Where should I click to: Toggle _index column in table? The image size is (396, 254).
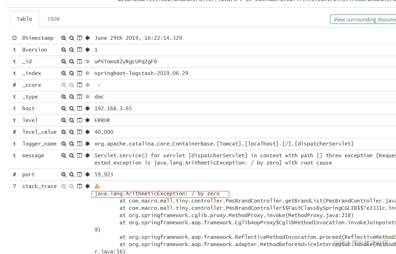click(80, 73)
